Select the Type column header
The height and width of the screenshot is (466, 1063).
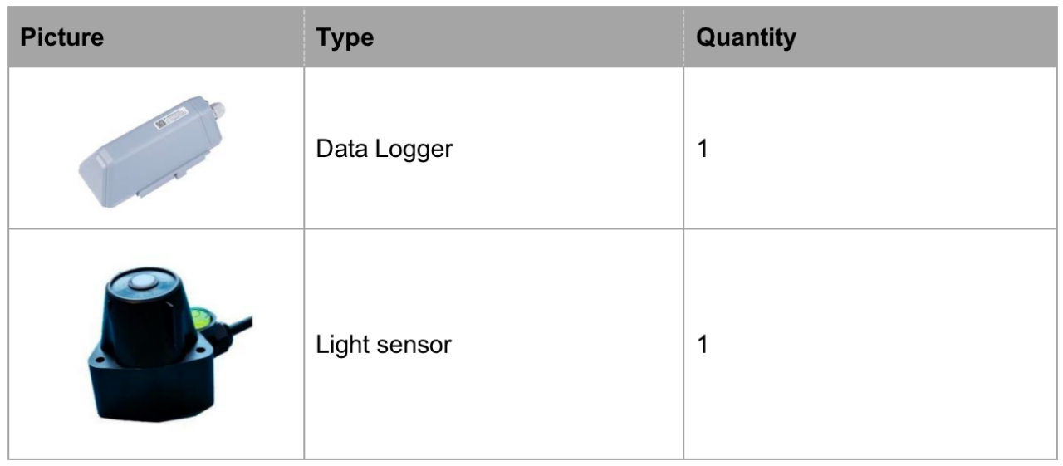345,38
